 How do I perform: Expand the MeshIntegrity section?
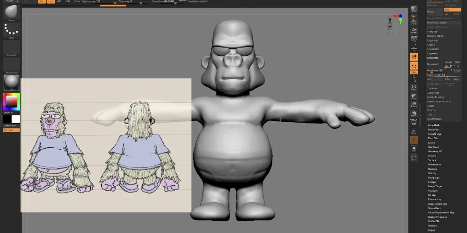pyautogui.click(x=434, y=119)
